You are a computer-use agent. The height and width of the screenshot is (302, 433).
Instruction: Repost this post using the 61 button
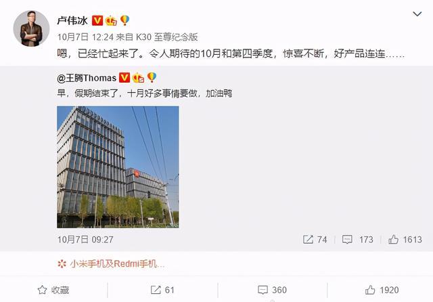[x=162, y=290]
